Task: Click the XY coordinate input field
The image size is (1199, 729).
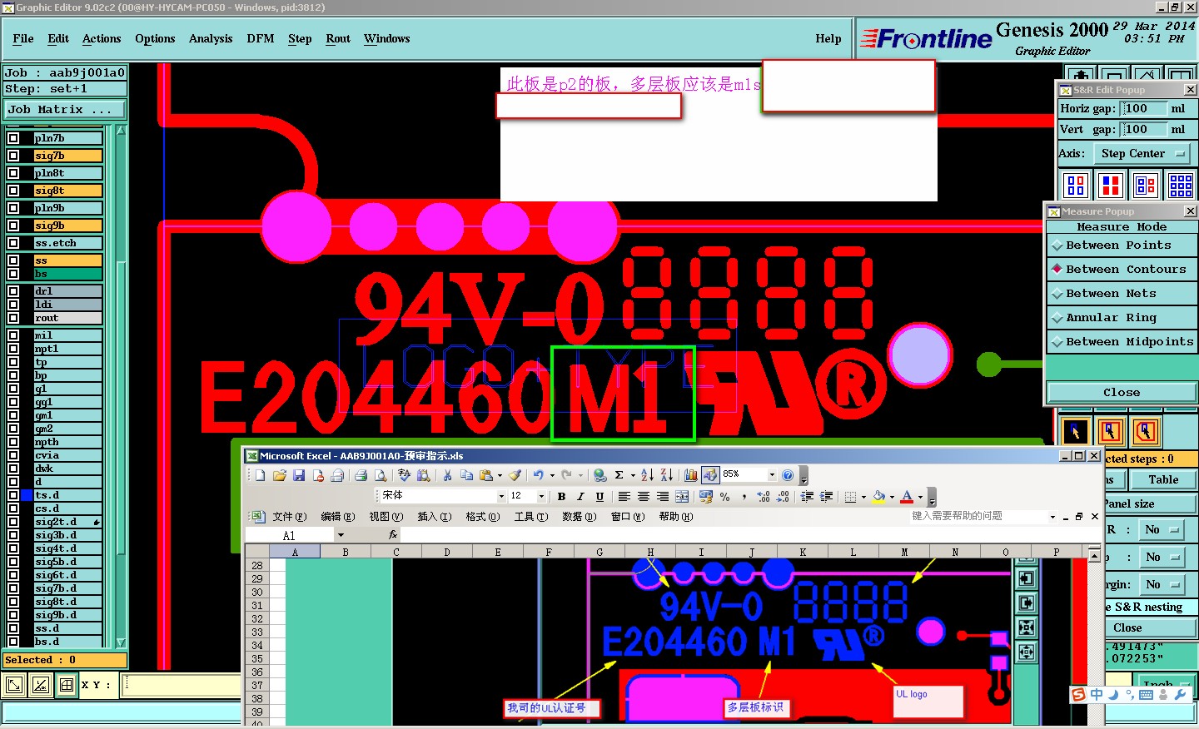Action: (182, 685)
